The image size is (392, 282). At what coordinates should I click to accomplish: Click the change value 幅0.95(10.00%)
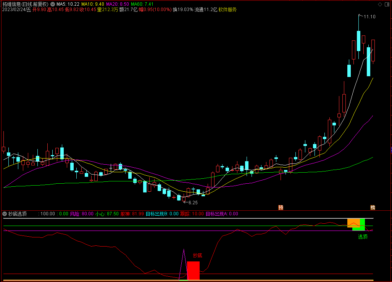pos(155,10)
